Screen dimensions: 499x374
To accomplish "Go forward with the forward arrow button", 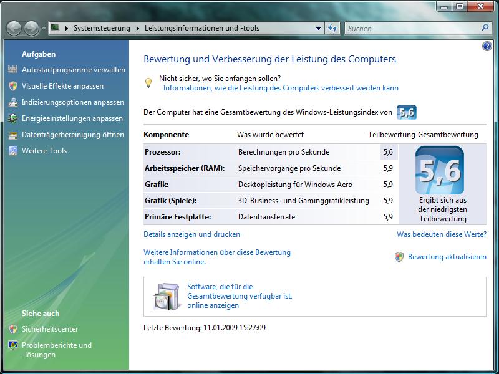I will 32,28.
